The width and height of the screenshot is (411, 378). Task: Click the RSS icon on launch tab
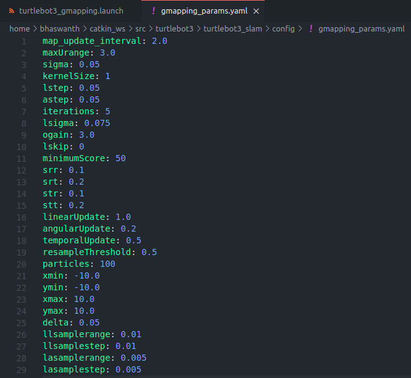point(11,11)
